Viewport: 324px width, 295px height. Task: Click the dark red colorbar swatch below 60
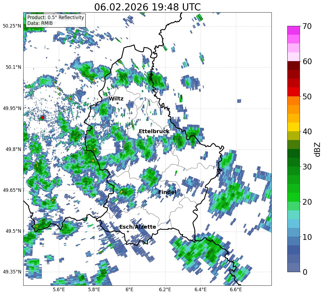click(293, 65)
